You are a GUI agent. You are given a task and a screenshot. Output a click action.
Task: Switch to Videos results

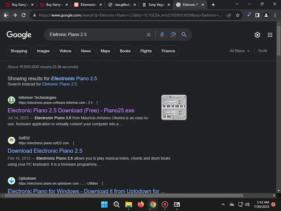[65, 51]
